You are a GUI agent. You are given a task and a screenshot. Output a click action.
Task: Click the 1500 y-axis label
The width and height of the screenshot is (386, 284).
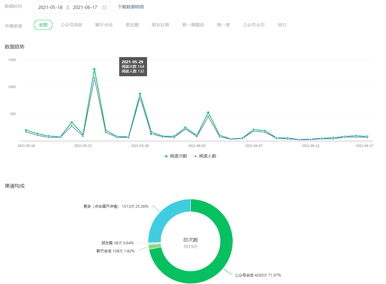(12, 60)
